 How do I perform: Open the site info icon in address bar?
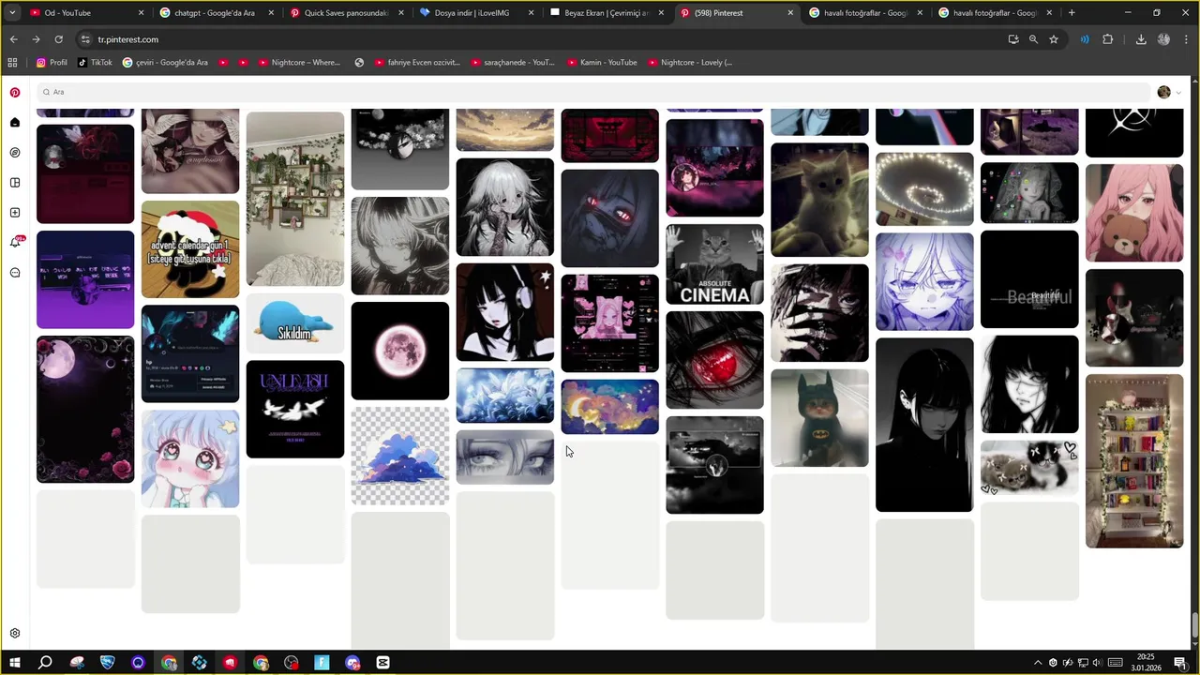coord(85,39)
